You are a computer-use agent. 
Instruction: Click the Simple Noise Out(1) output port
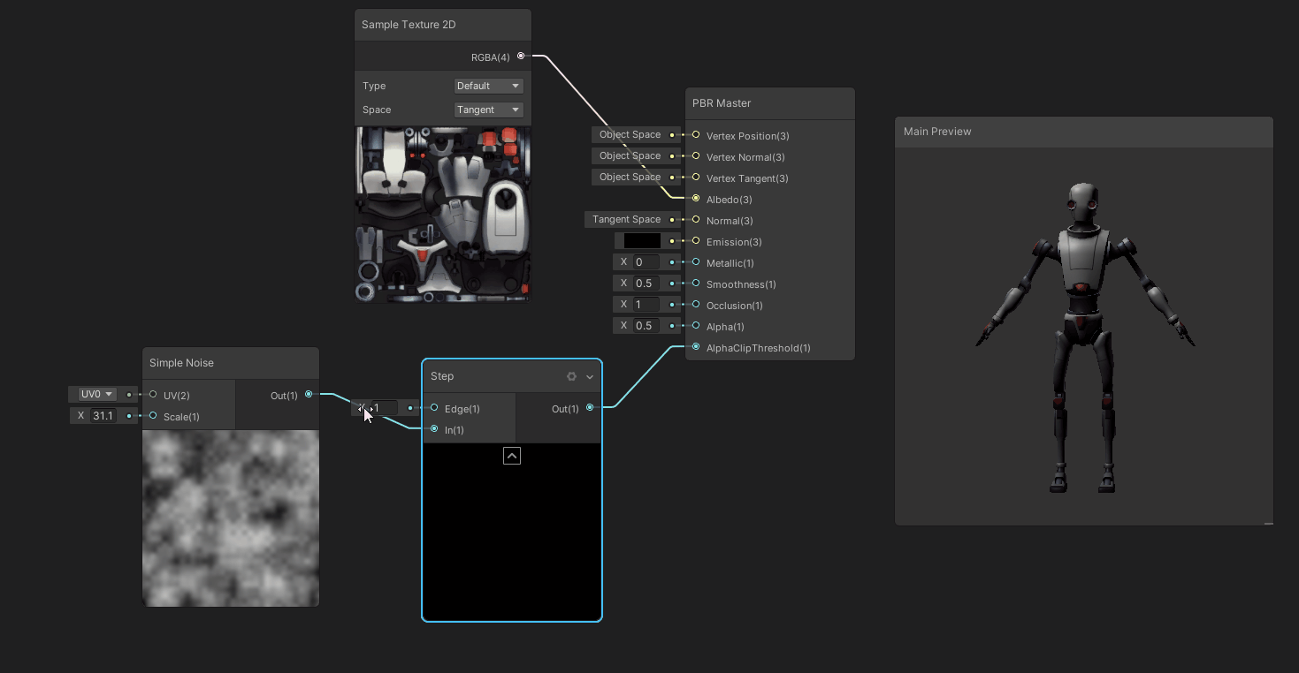click(x=309, y=395)
